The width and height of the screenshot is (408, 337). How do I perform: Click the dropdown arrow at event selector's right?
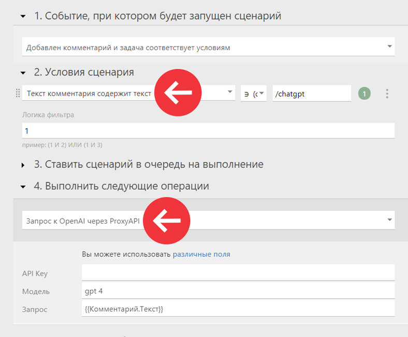click(x=389, y=46)
